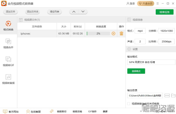This screenshot has height=114, width=176.
Task: Click the 1920x1080 resolution field
Action: click(166, 31)
